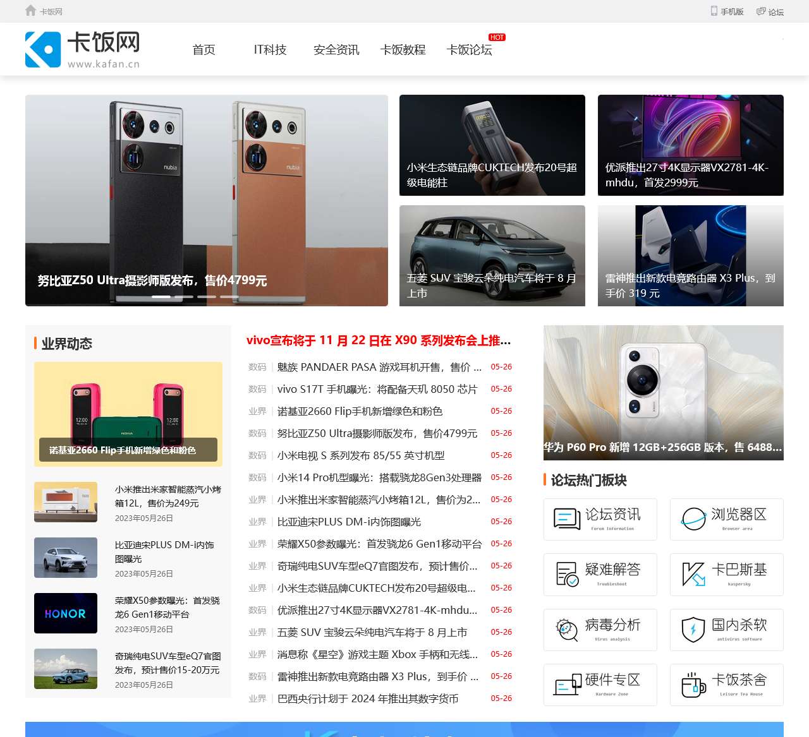This screenshot has height=737, width=809.
Task: Open the 国内杀软 antivirus shield icon
Action: point(693,630)
